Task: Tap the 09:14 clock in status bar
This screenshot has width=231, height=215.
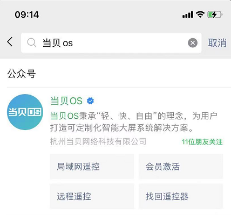Action: pos(27,15)
